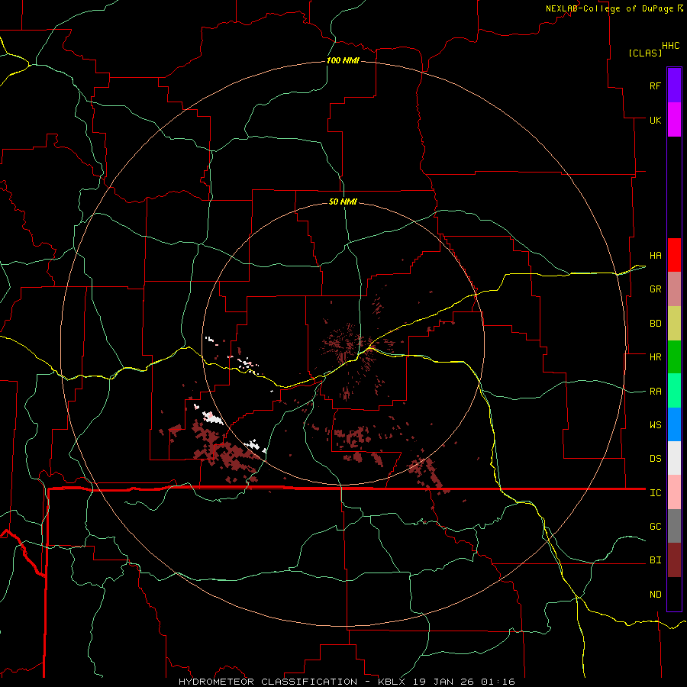Image resolution: width=687 pixels, height=687 pixels.
Task: Select the yellow BD legend swatch
Action: point(674,324)
